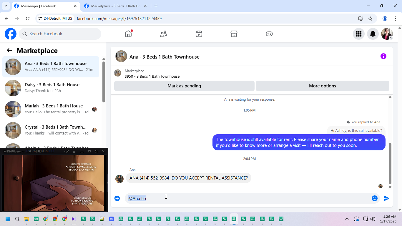Viewport: 402px width, 226px height.
Task: Click the 24-Detroit, MI US site chip
Action: pos(55,19)
